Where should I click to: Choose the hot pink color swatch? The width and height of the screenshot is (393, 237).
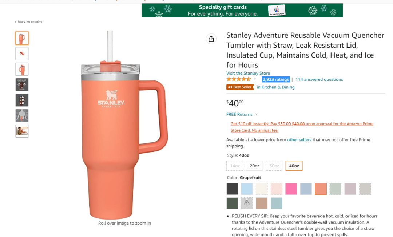click(291, 189)
